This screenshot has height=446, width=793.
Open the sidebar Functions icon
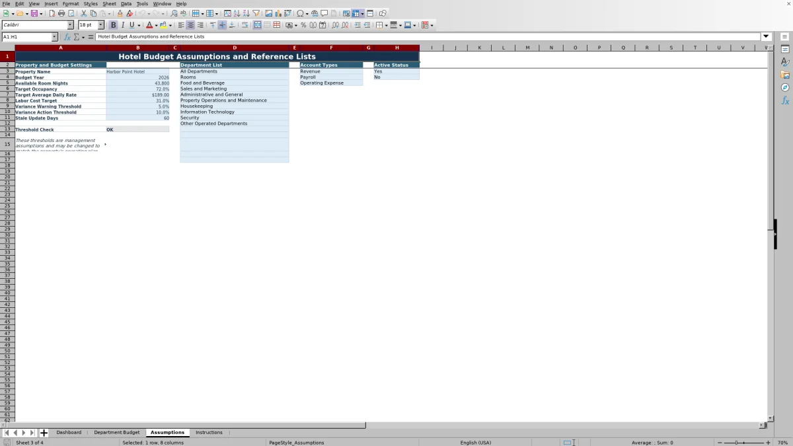(785, 100)
